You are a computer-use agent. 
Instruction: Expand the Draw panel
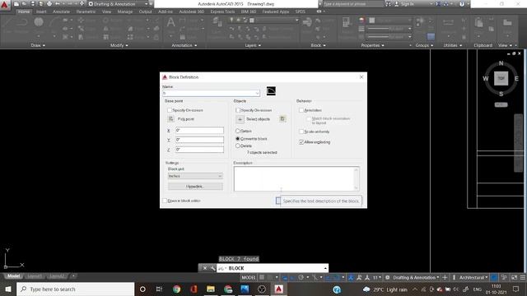click(38, 45)
